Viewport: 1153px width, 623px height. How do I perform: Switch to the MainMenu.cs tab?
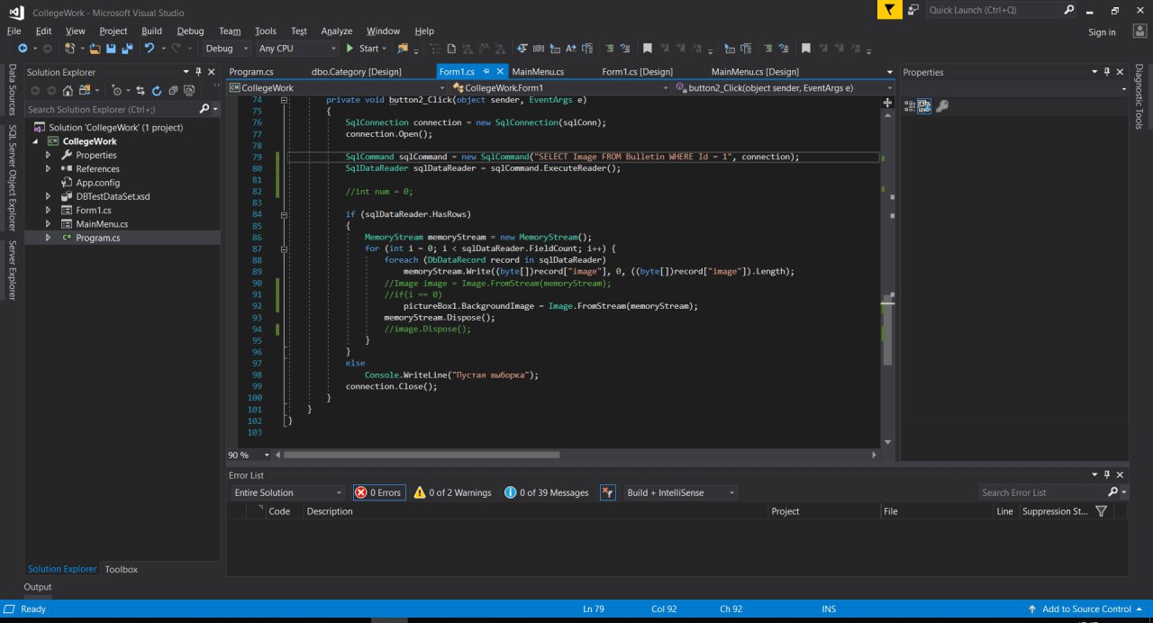tap(538, 72)
